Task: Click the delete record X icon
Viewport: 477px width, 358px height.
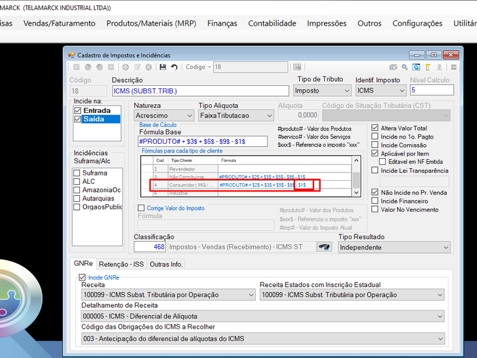Action: [x=149, y=67]
